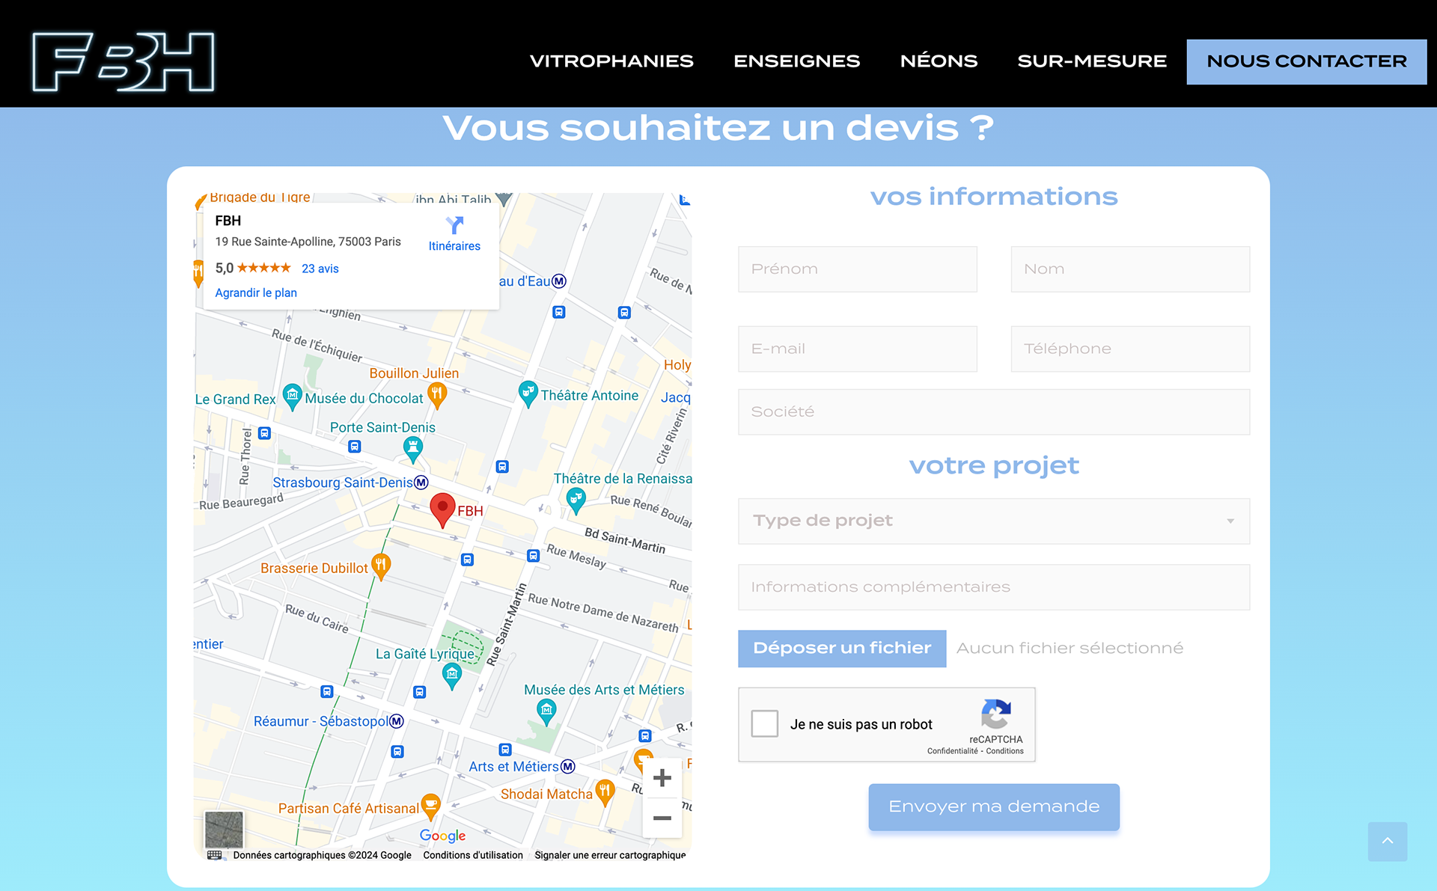Click the scroll-to-top arrow button

click(x=1388, y=842)
